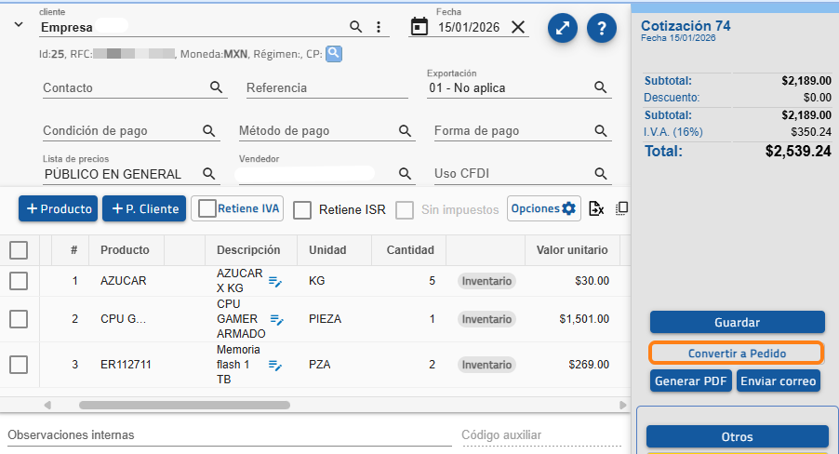This screenshot has height=454, width=839.
Task: Search Uso CFDI options
Action: click(x=600, y=173)
